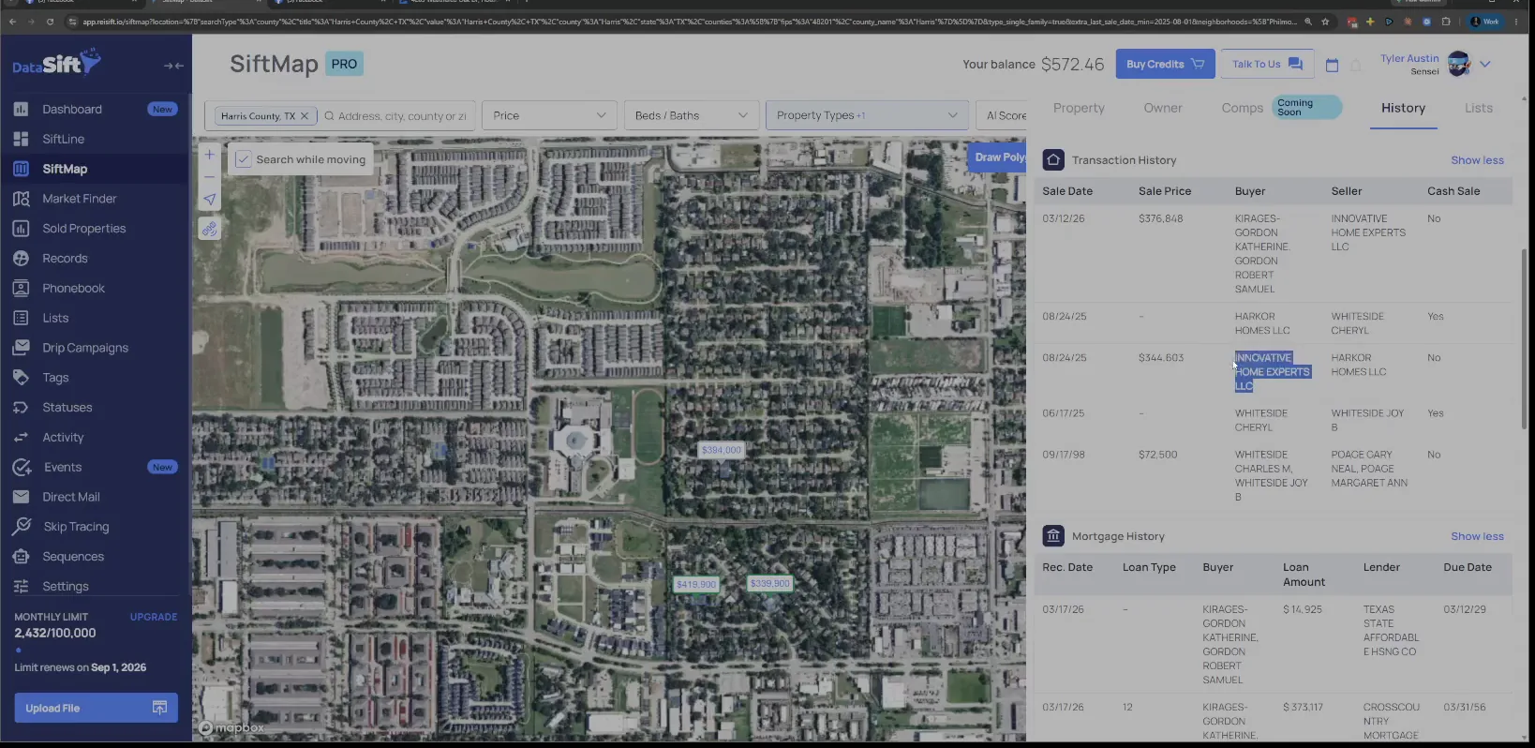Click the UPGRADE link for monthly limit

[154, 617]
